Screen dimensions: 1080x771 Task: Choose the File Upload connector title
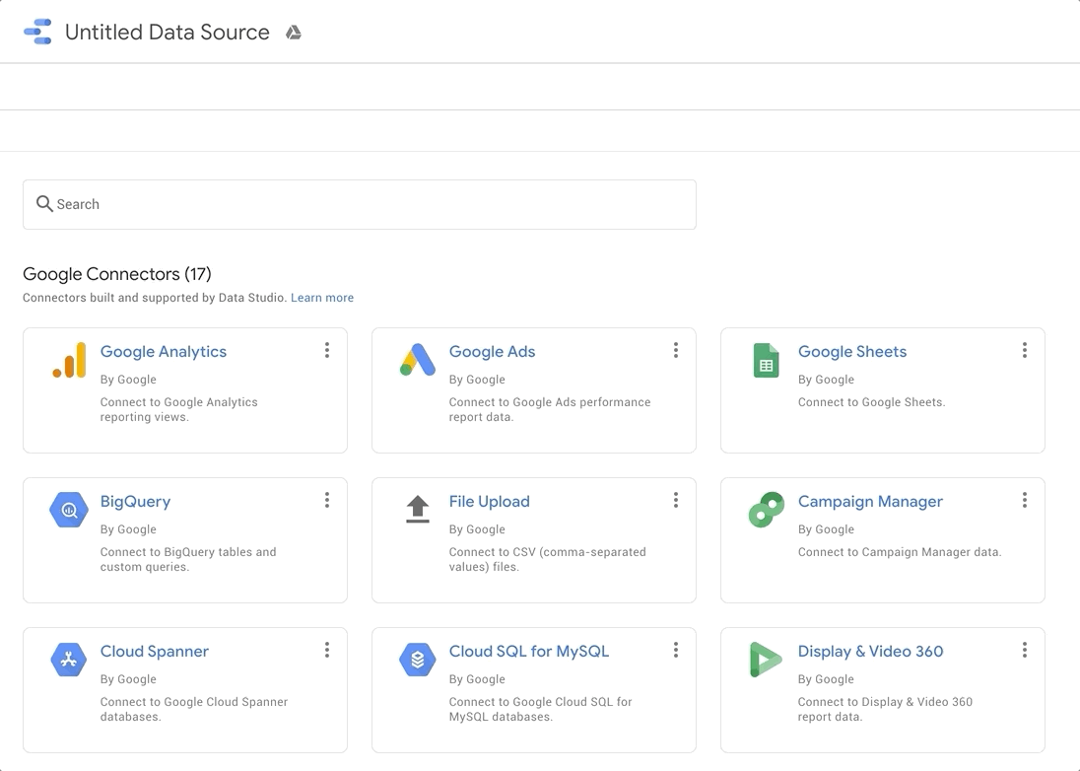[x=489, y=502]
